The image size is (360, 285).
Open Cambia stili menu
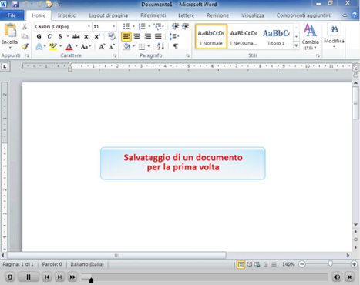click(x=310, y=37)
